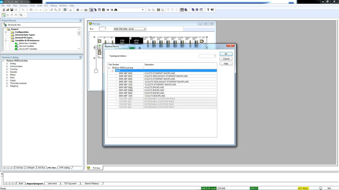This screenshot has width=339, height=190.
Task: Open the Services menu
Action: pos(23,6)
